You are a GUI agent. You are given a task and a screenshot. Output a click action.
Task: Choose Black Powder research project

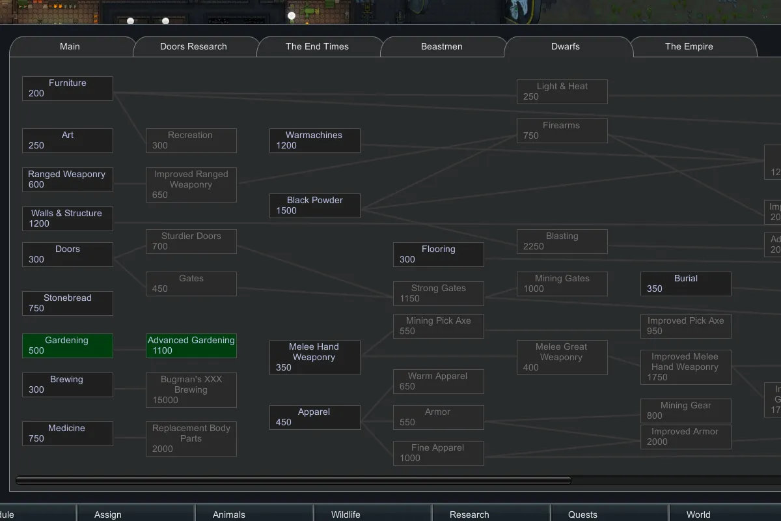(315, 206)
